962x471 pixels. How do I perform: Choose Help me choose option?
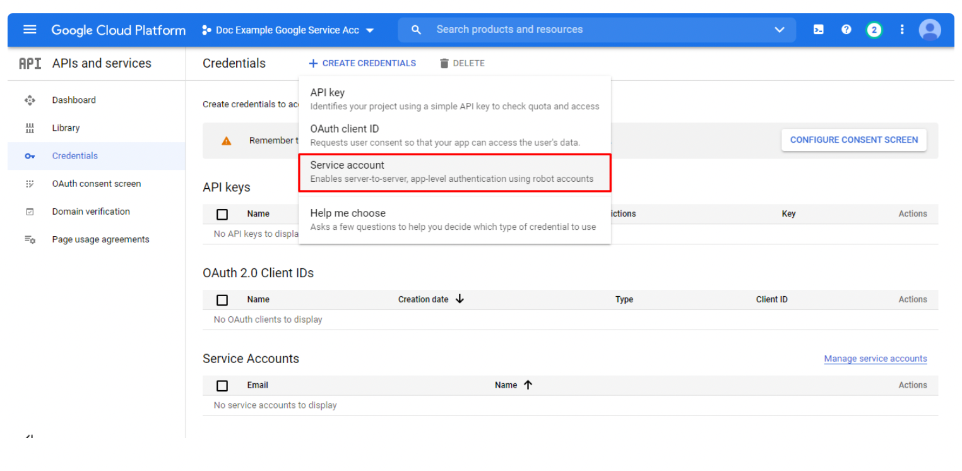coord(454,220)
